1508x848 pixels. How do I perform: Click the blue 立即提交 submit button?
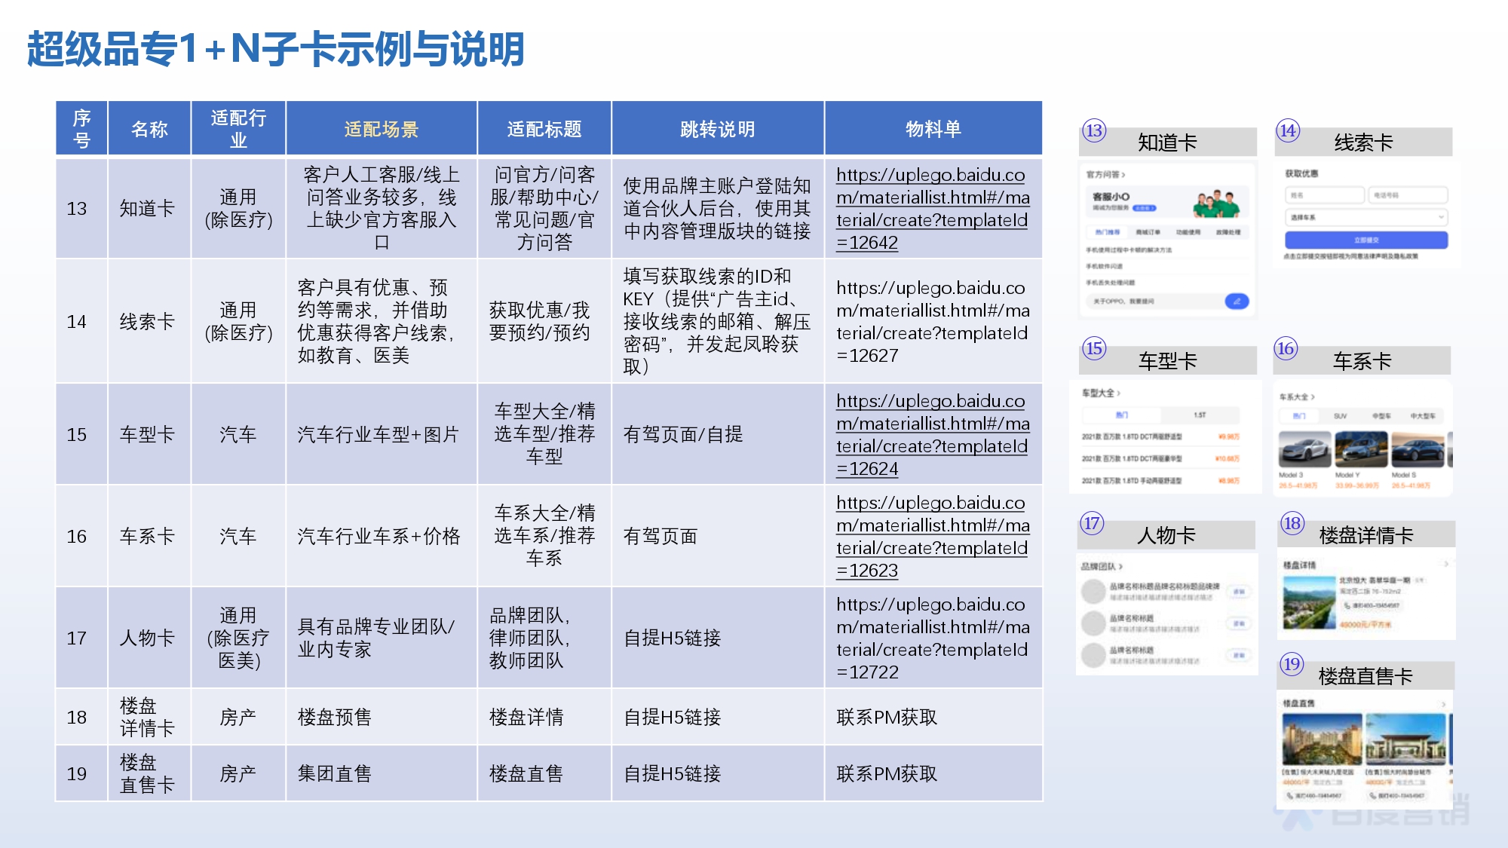click(x=1365, y=240)
